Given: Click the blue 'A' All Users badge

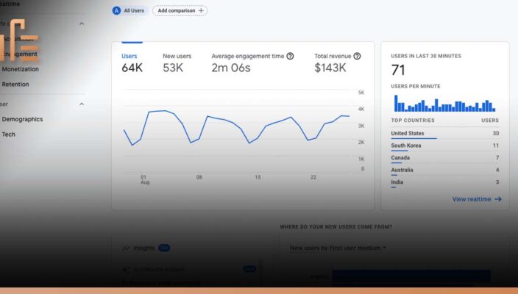Looking at the screenshot, I should tap(117, 11).
